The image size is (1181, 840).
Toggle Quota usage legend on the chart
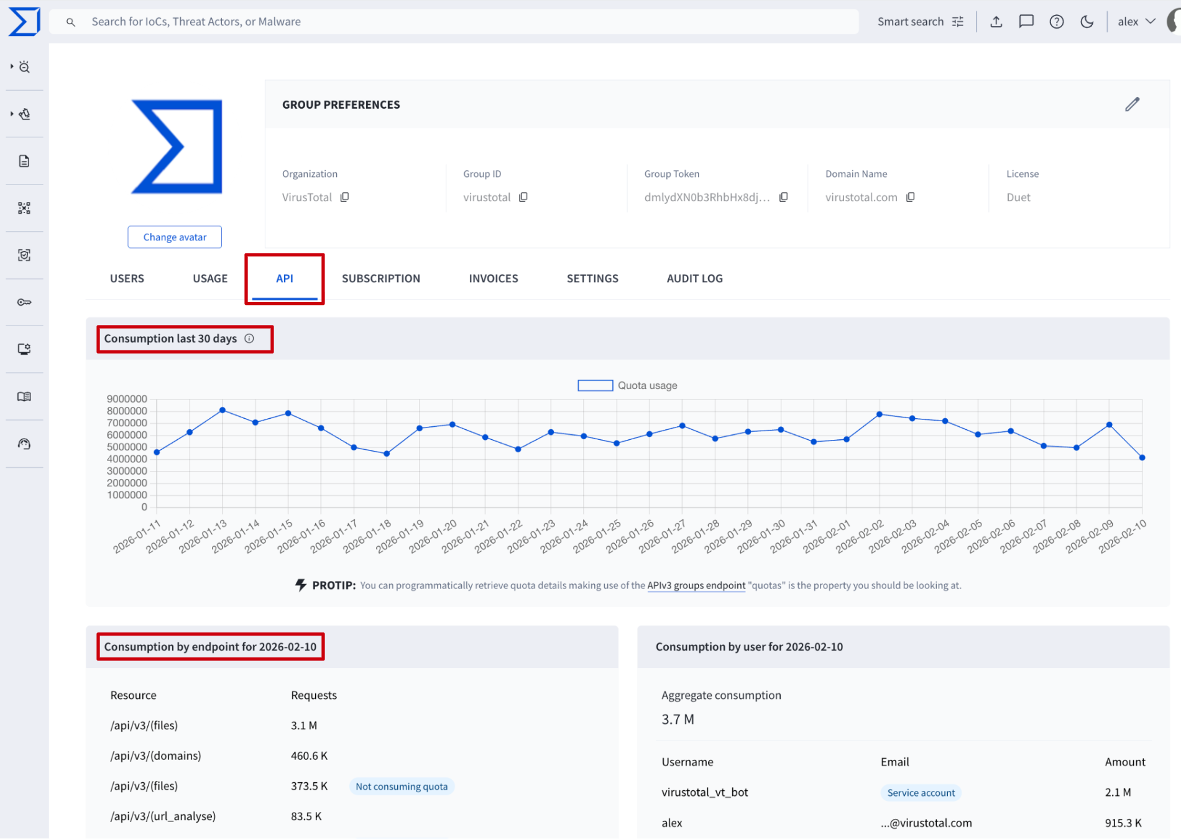click(x=627, y=385)
